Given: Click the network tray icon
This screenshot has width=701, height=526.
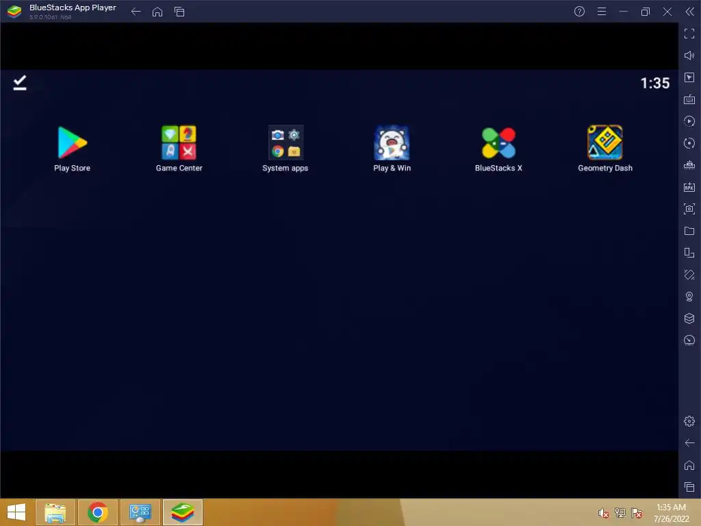Looking at the screenshot, I should 620,513.
